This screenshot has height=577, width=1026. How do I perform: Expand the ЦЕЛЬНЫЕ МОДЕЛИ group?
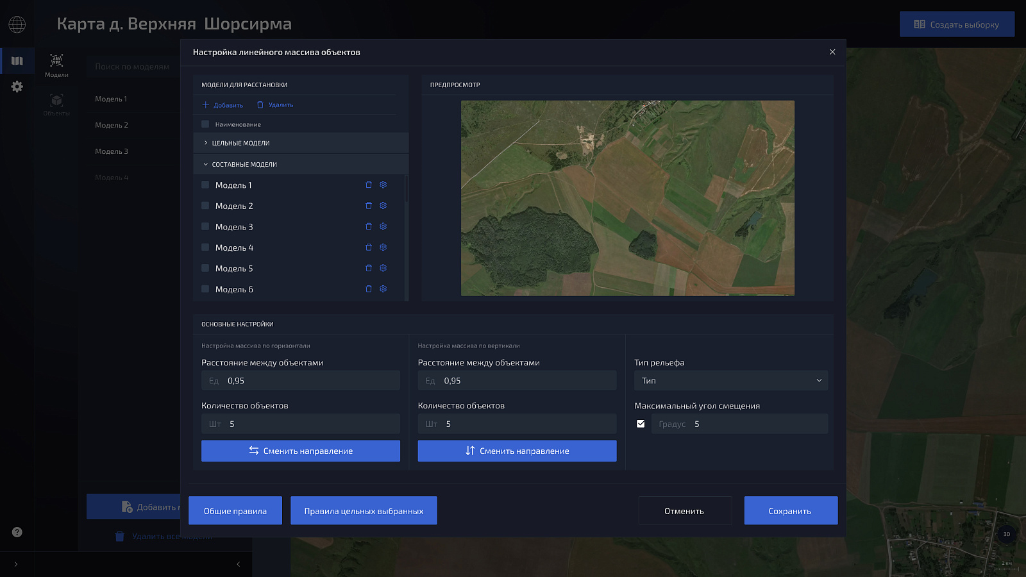pyautogui.click(x=301, y=143)
